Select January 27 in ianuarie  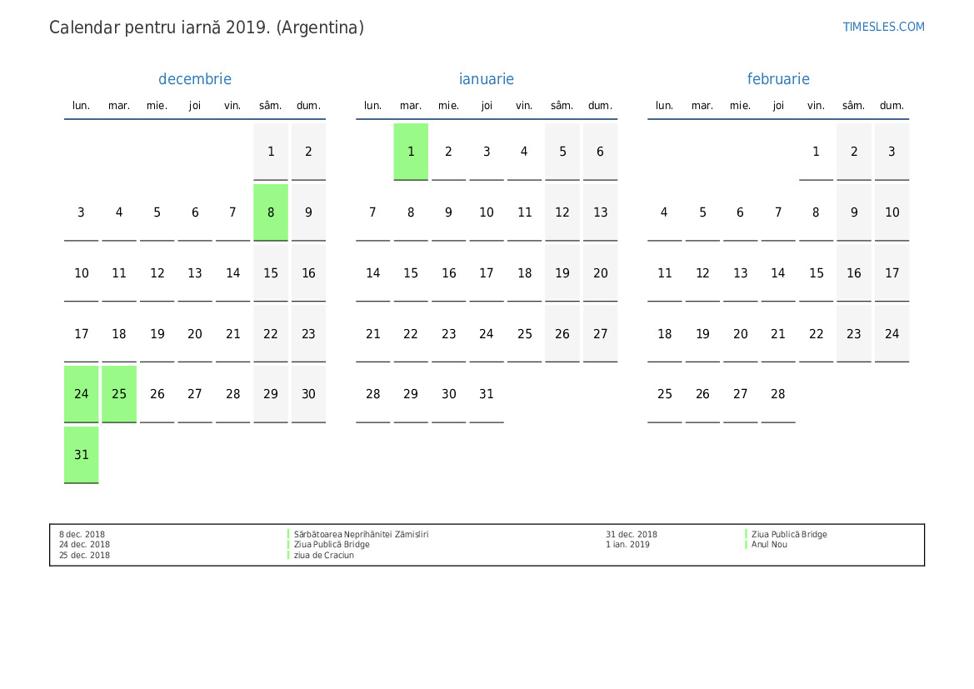(x=600, y=334)
